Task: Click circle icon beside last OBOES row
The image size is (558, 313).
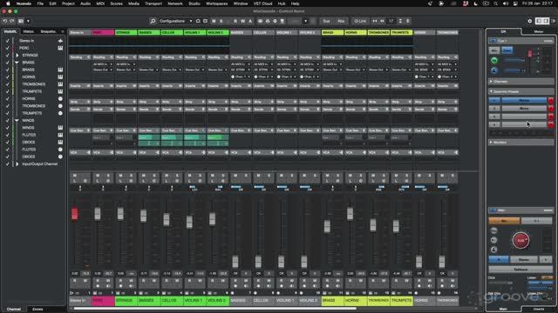Action: coord(60,156)
